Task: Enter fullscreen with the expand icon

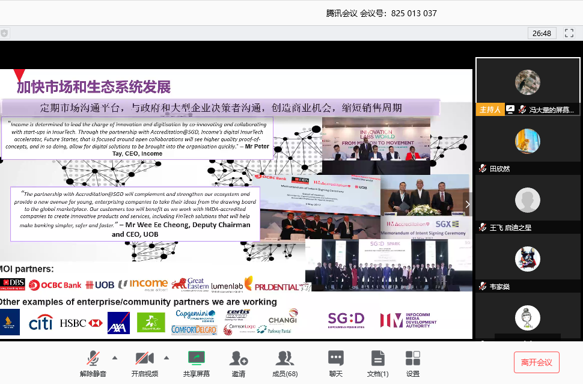Action: 569,33
